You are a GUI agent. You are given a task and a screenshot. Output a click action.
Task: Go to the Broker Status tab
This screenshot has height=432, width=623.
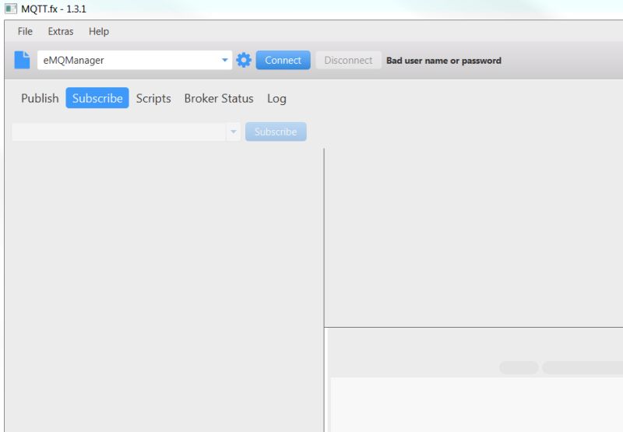click(219, 98)
